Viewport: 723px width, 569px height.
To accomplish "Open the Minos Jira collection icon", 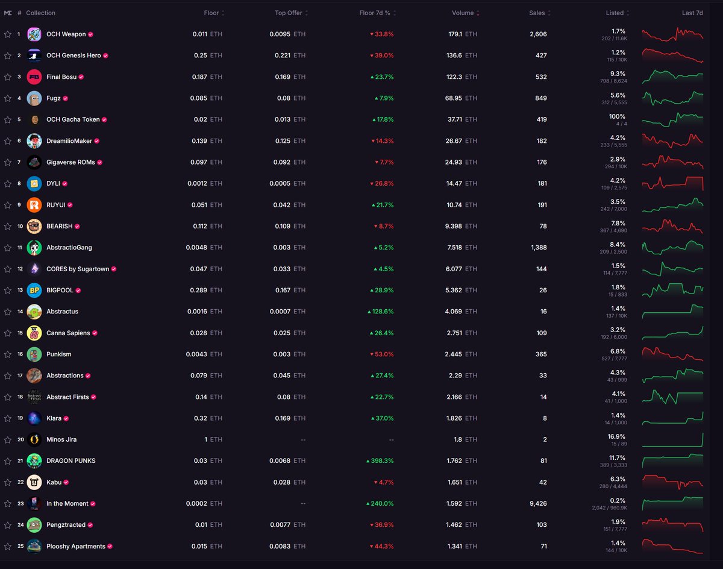I will click(x=34, y=439).
